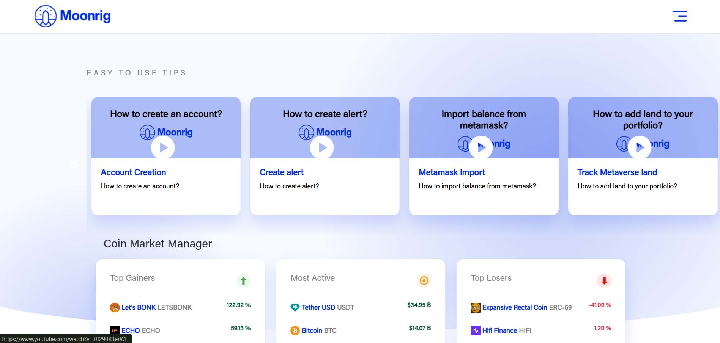Open the Account Creation link
The height and width of the screenshot is (343, 720).
(133, 172)
